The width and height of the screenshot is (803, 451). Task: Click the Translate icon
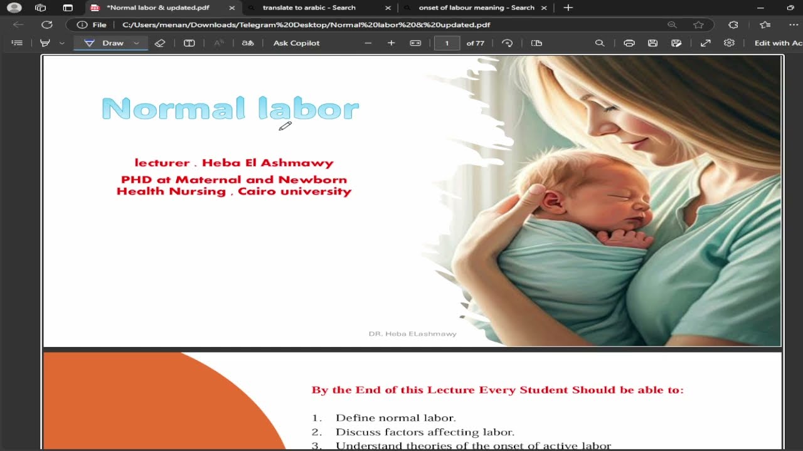tap(248, 43)
